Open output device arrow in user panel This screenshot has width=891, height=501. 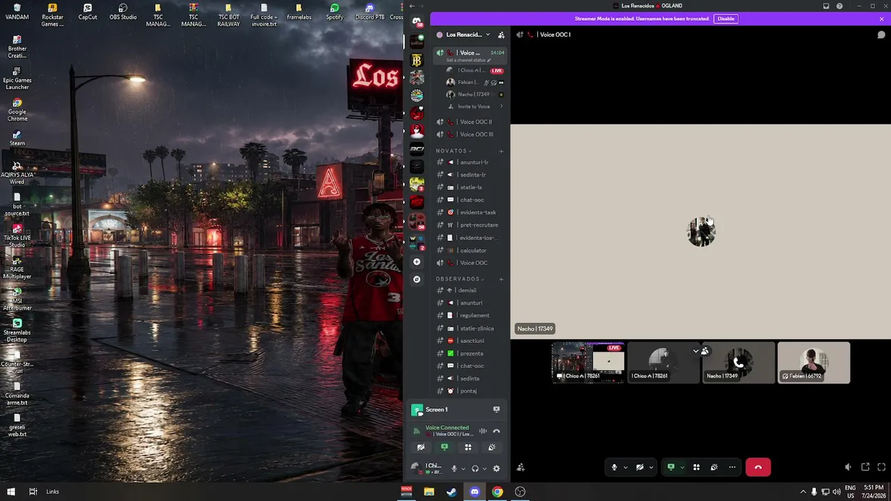coord(484,468)
